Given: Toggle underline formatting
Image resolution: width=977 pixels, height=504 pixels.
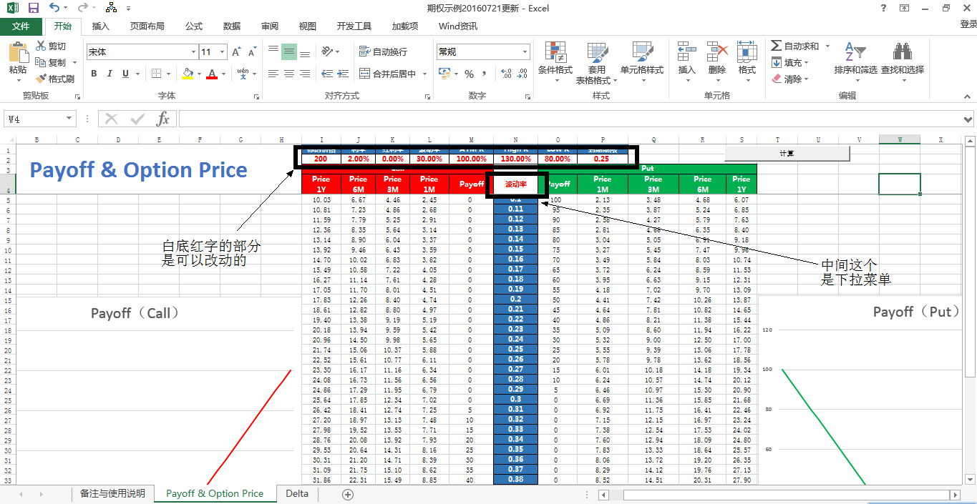Looking at the screenshot, I should coord(126,74).
